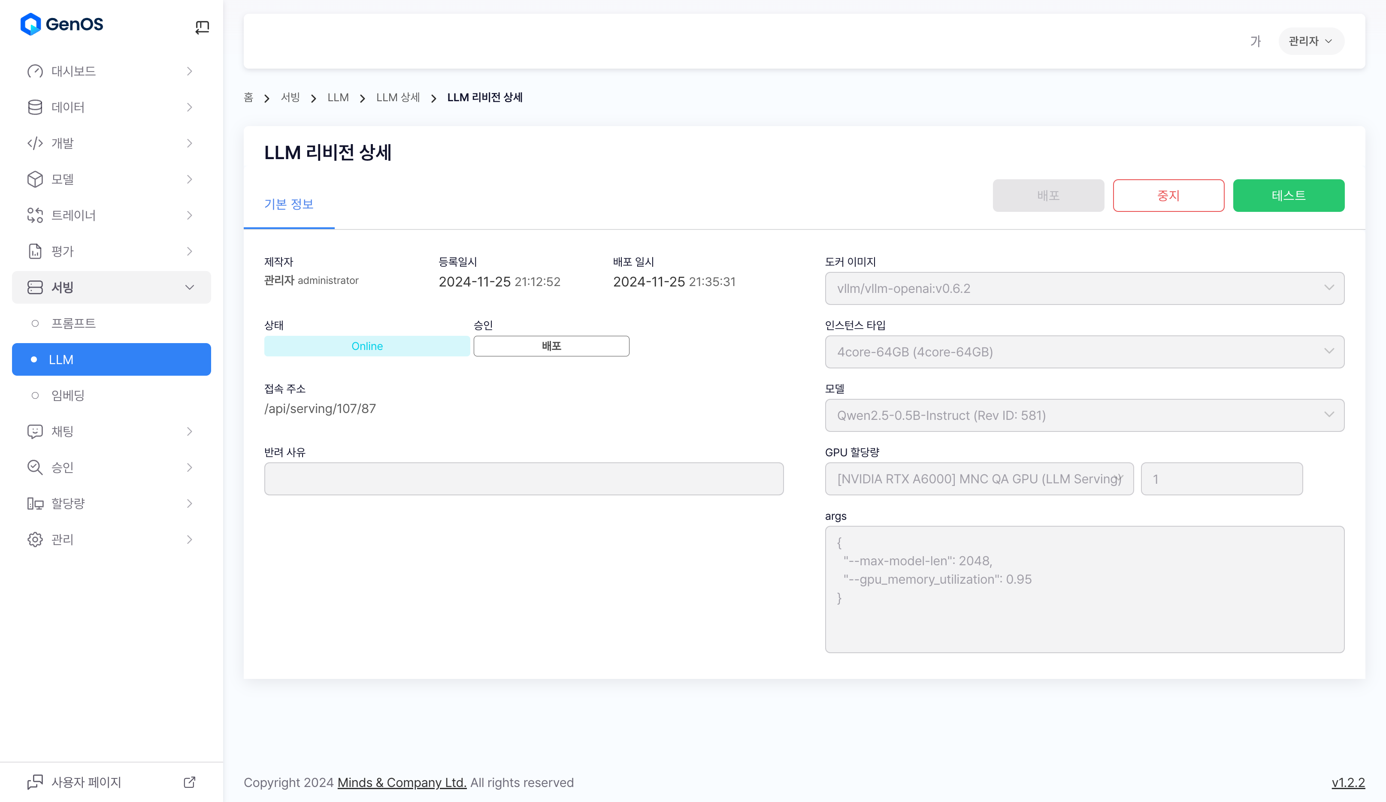Click the 반려 사유 input field
This screenshot has width=1386, height=802.
tap(523, 479)
